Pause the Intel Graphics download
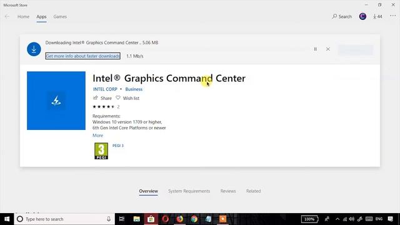400x225 pixels. point(315,49)
